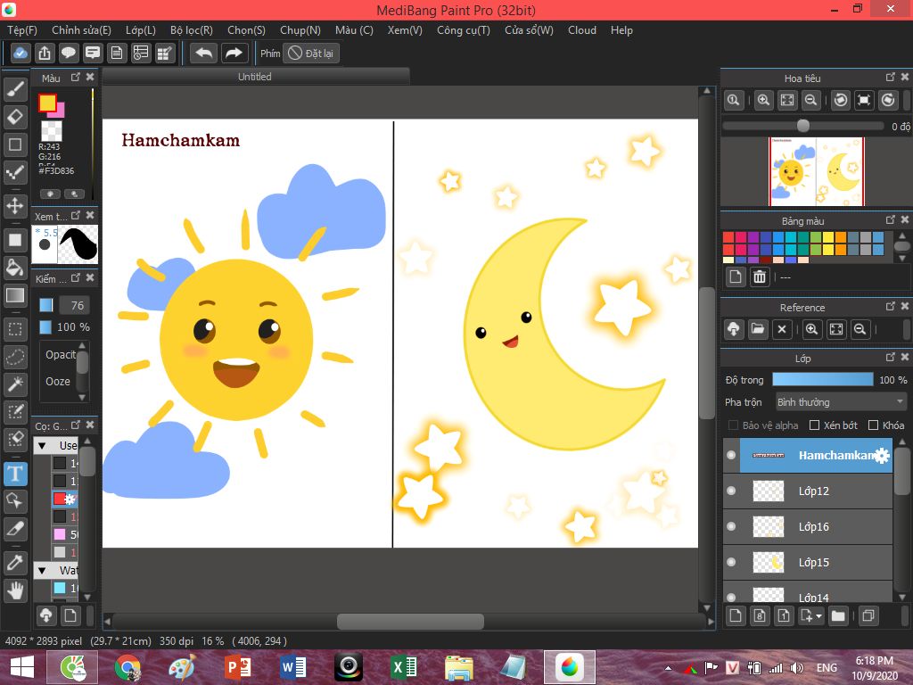Open the Bộ lọc(R) menu
This screenshot has width=913, height=685.
[x=191, y=29]
